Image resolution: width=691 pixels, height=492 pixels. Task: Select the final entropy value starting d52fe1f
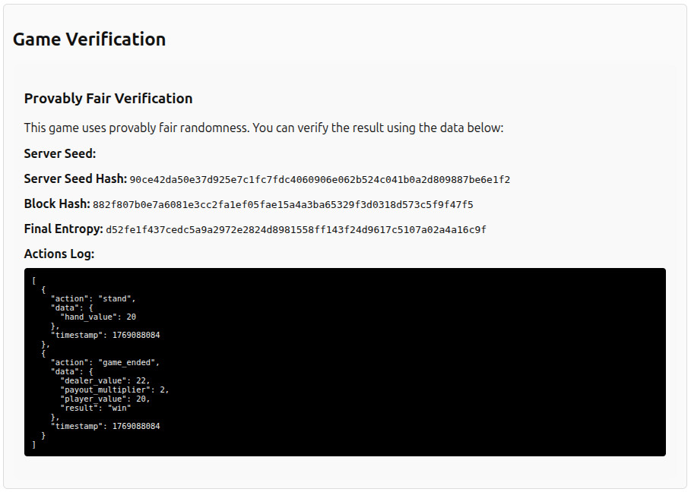tap(296, 229)
